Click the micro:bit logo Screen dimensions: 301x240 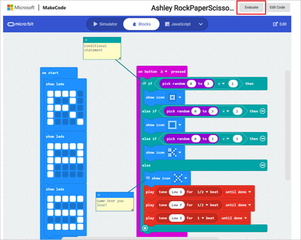(x=20, y=24)
